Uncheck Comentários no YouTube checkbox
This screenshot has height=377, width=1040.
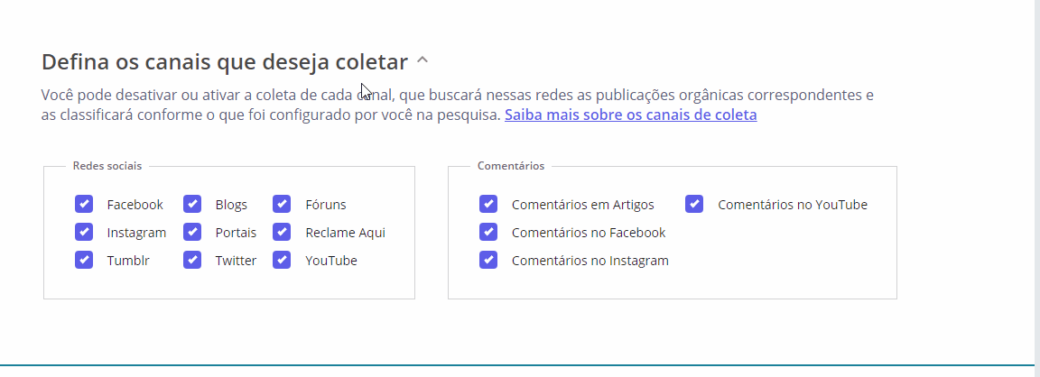pos(694,205)
